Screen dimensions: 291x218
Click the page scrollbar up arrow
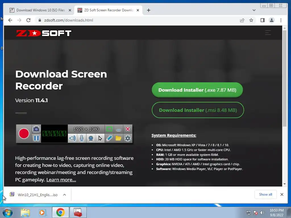[284, 28]
